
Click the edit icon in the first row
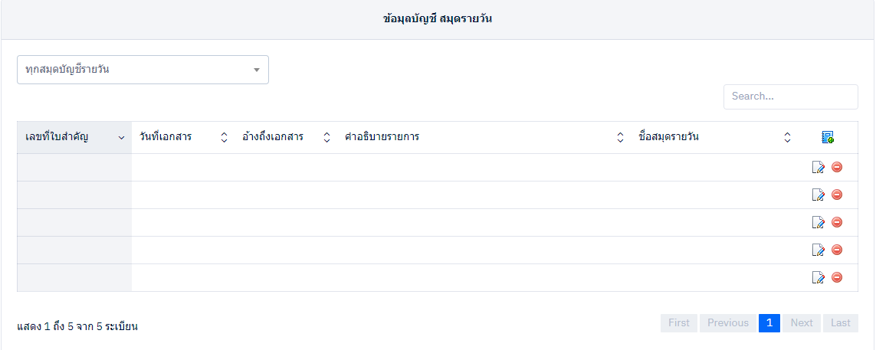818,168
